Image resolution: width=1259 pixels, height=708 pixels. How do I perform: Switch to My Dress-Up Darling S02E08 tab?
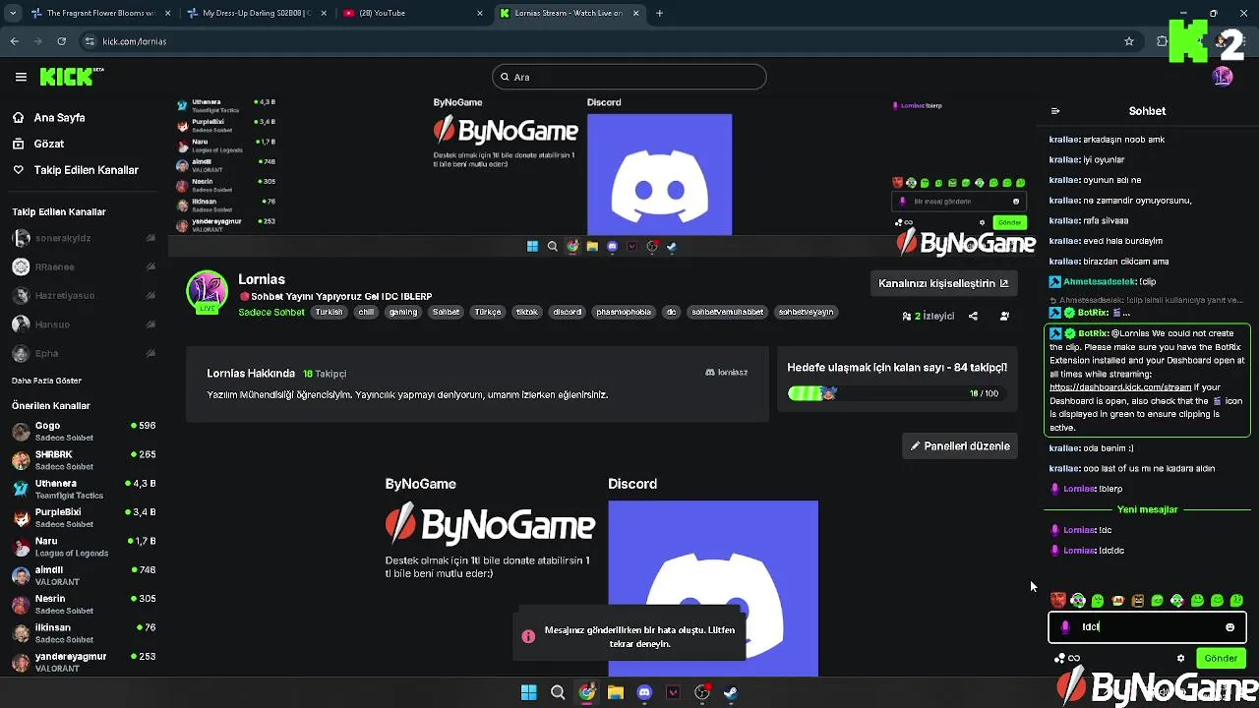tap(256, 13)
